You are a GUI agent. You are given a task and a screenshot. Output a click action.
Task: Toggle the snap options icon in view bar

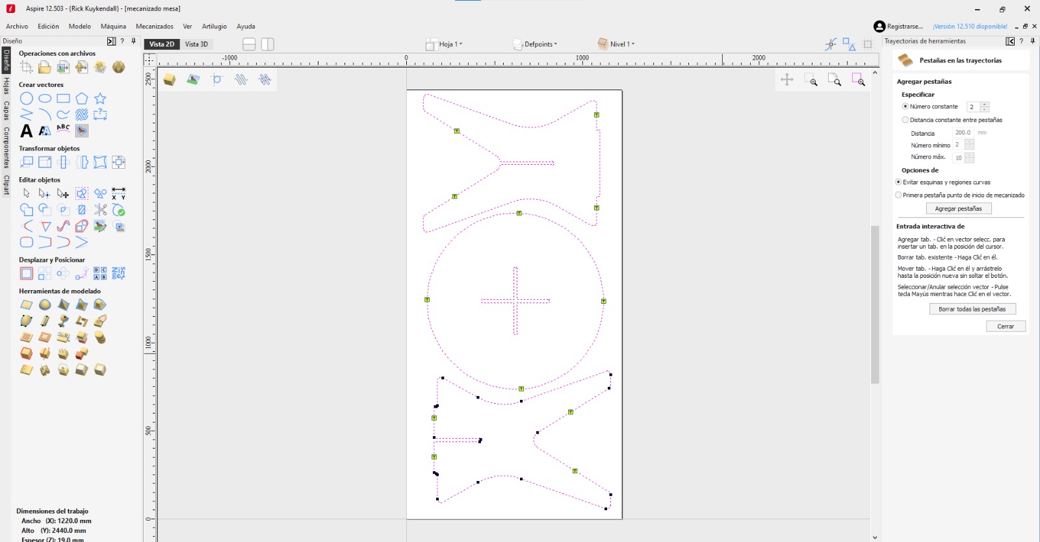[x=831, y=44]
